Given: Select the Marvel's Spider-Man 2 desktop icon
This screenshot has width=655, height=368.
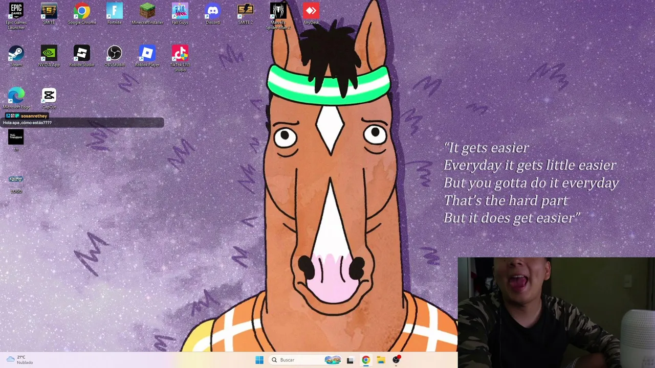Looking at the screenshot, I should coord(278,16).
